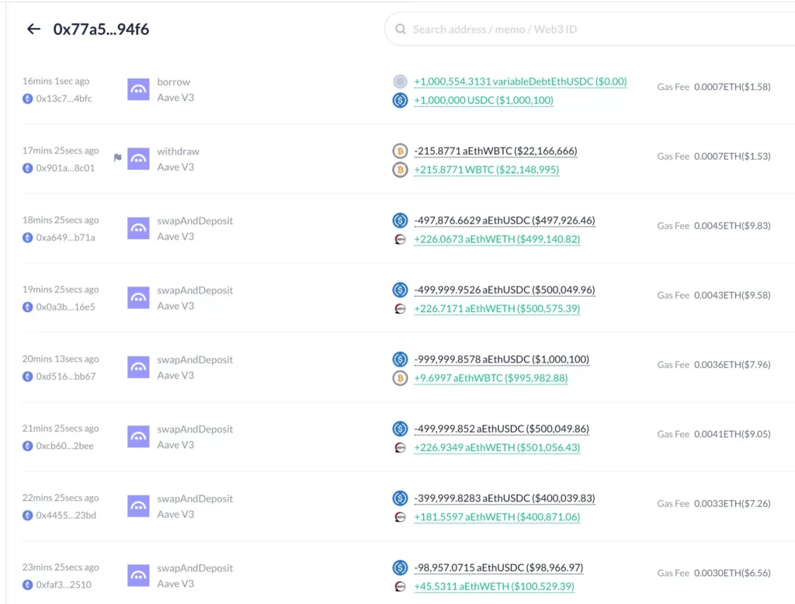The width and height of the screenshot is (795, 604).
Task: Open +226.0673 aEthWETH ($499,140.82) link
Action: point(497,239)
